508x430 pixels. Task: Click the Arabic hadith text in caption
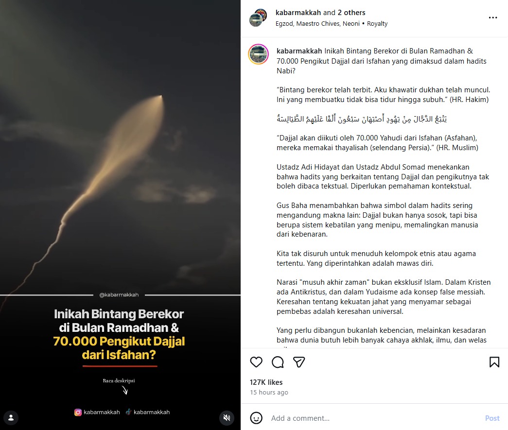click(x=362, y=119)
